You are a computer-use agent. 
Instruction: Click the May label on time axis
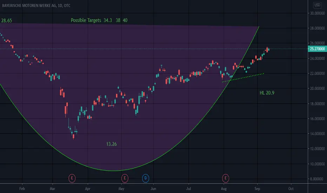tap(121, 189)
